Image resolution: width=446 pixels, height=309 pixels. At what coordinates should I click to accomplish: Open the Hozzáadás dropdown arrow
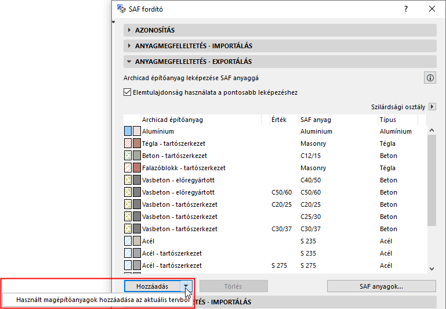(x=186, y=286)
